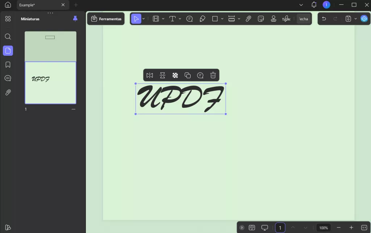
Task: Open the Bookmarks panel
Action: pos(8,64)
